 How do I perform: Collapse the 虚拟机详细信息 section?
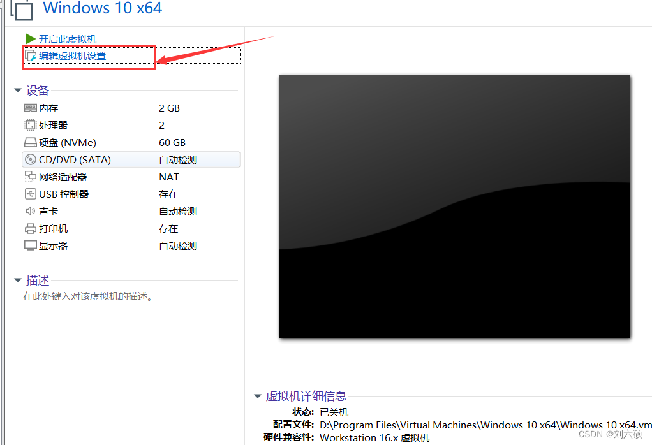point(257,397)
